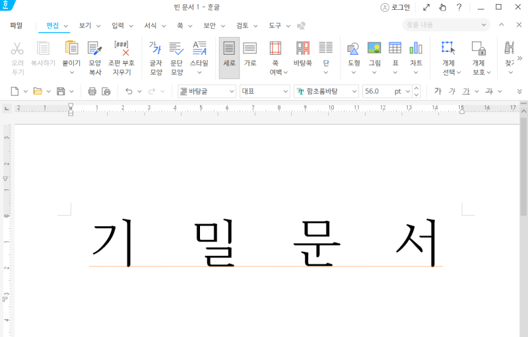The image size is (528, 337).
Task: Insert a 차트 chart
Action: pyautogui.click(x=416, y=48)
